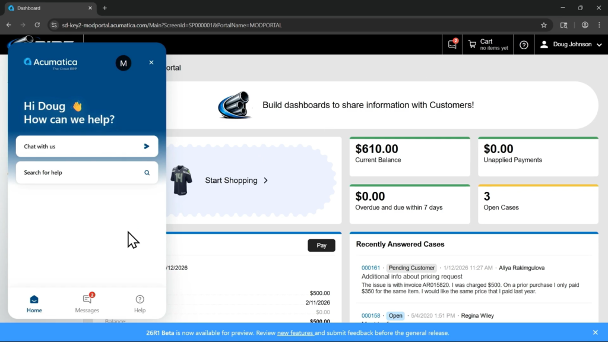Close the Acumatica chat widget

point(151,62)
